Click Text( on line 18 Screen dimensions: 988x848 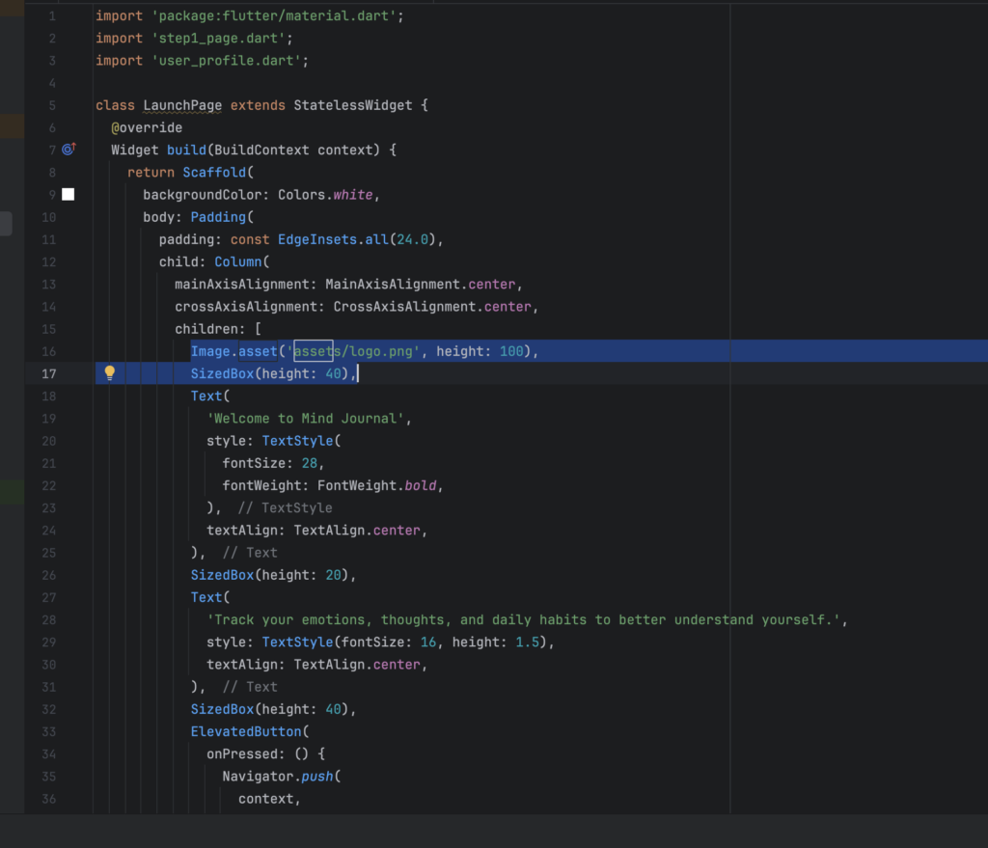coord(210,397)
